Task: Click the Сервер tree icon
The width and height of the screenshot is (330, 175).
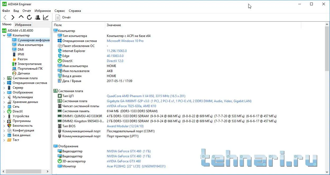Action: point(9,88)
